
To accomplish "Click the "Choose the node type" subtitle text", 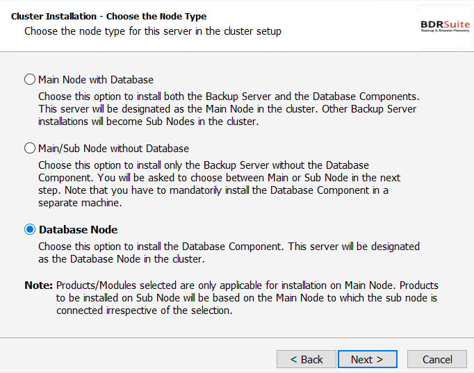I will point(153,31).
